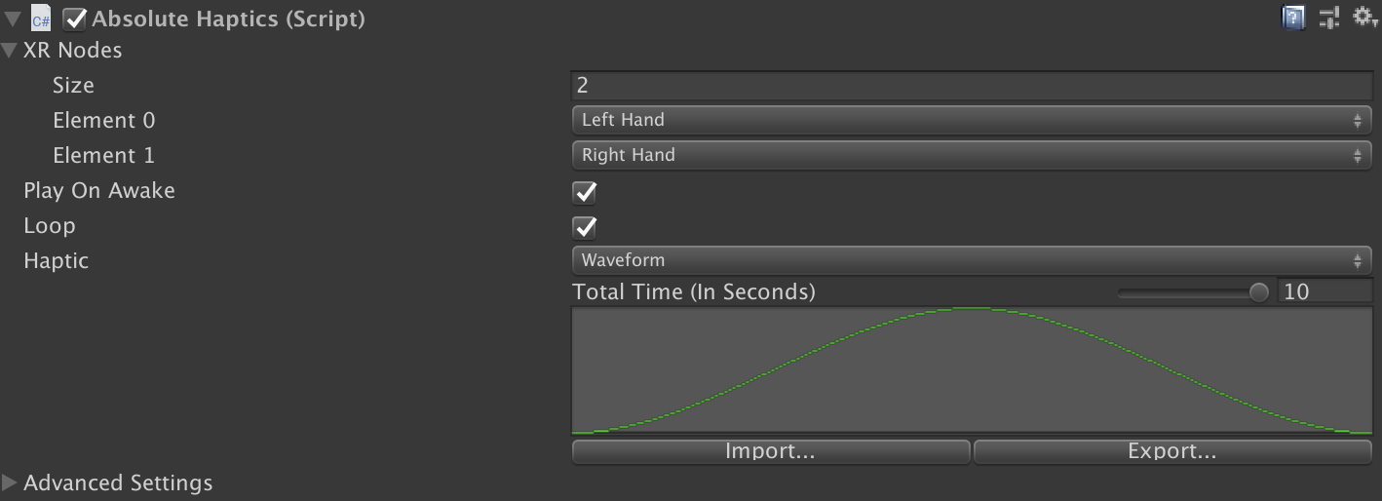Screen dimensions: 1382x501
Task: Click the Absolute Haptics (Script) header title
Action: pyautogui.click(x=229, y=19)
